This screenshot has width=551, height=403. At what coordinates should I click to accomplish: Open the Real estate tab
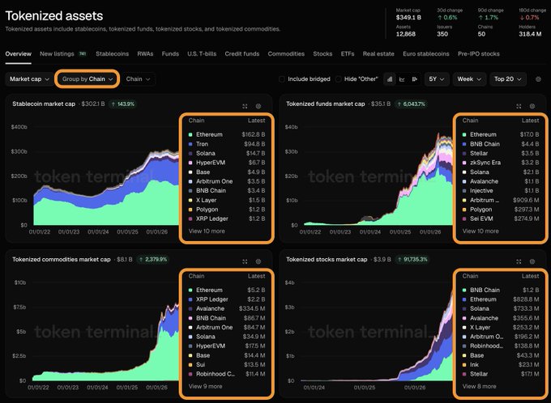pos(378,54)
